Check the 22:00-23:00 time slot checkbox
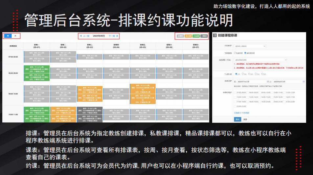Viewport: 313px width, 175px height. click(x=235, y=106)
